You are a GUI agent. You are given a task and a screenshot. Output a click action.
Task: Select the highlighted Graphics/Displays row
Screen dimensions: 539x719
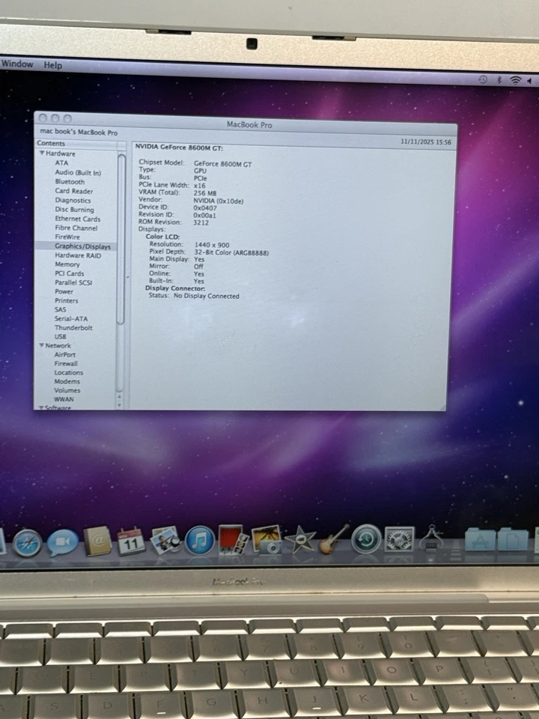[x=76, y=246]
